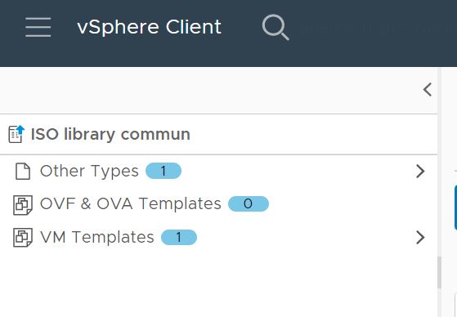Expand the VM Templates chevron
The image size is (457, 317).
pos(420,237)
